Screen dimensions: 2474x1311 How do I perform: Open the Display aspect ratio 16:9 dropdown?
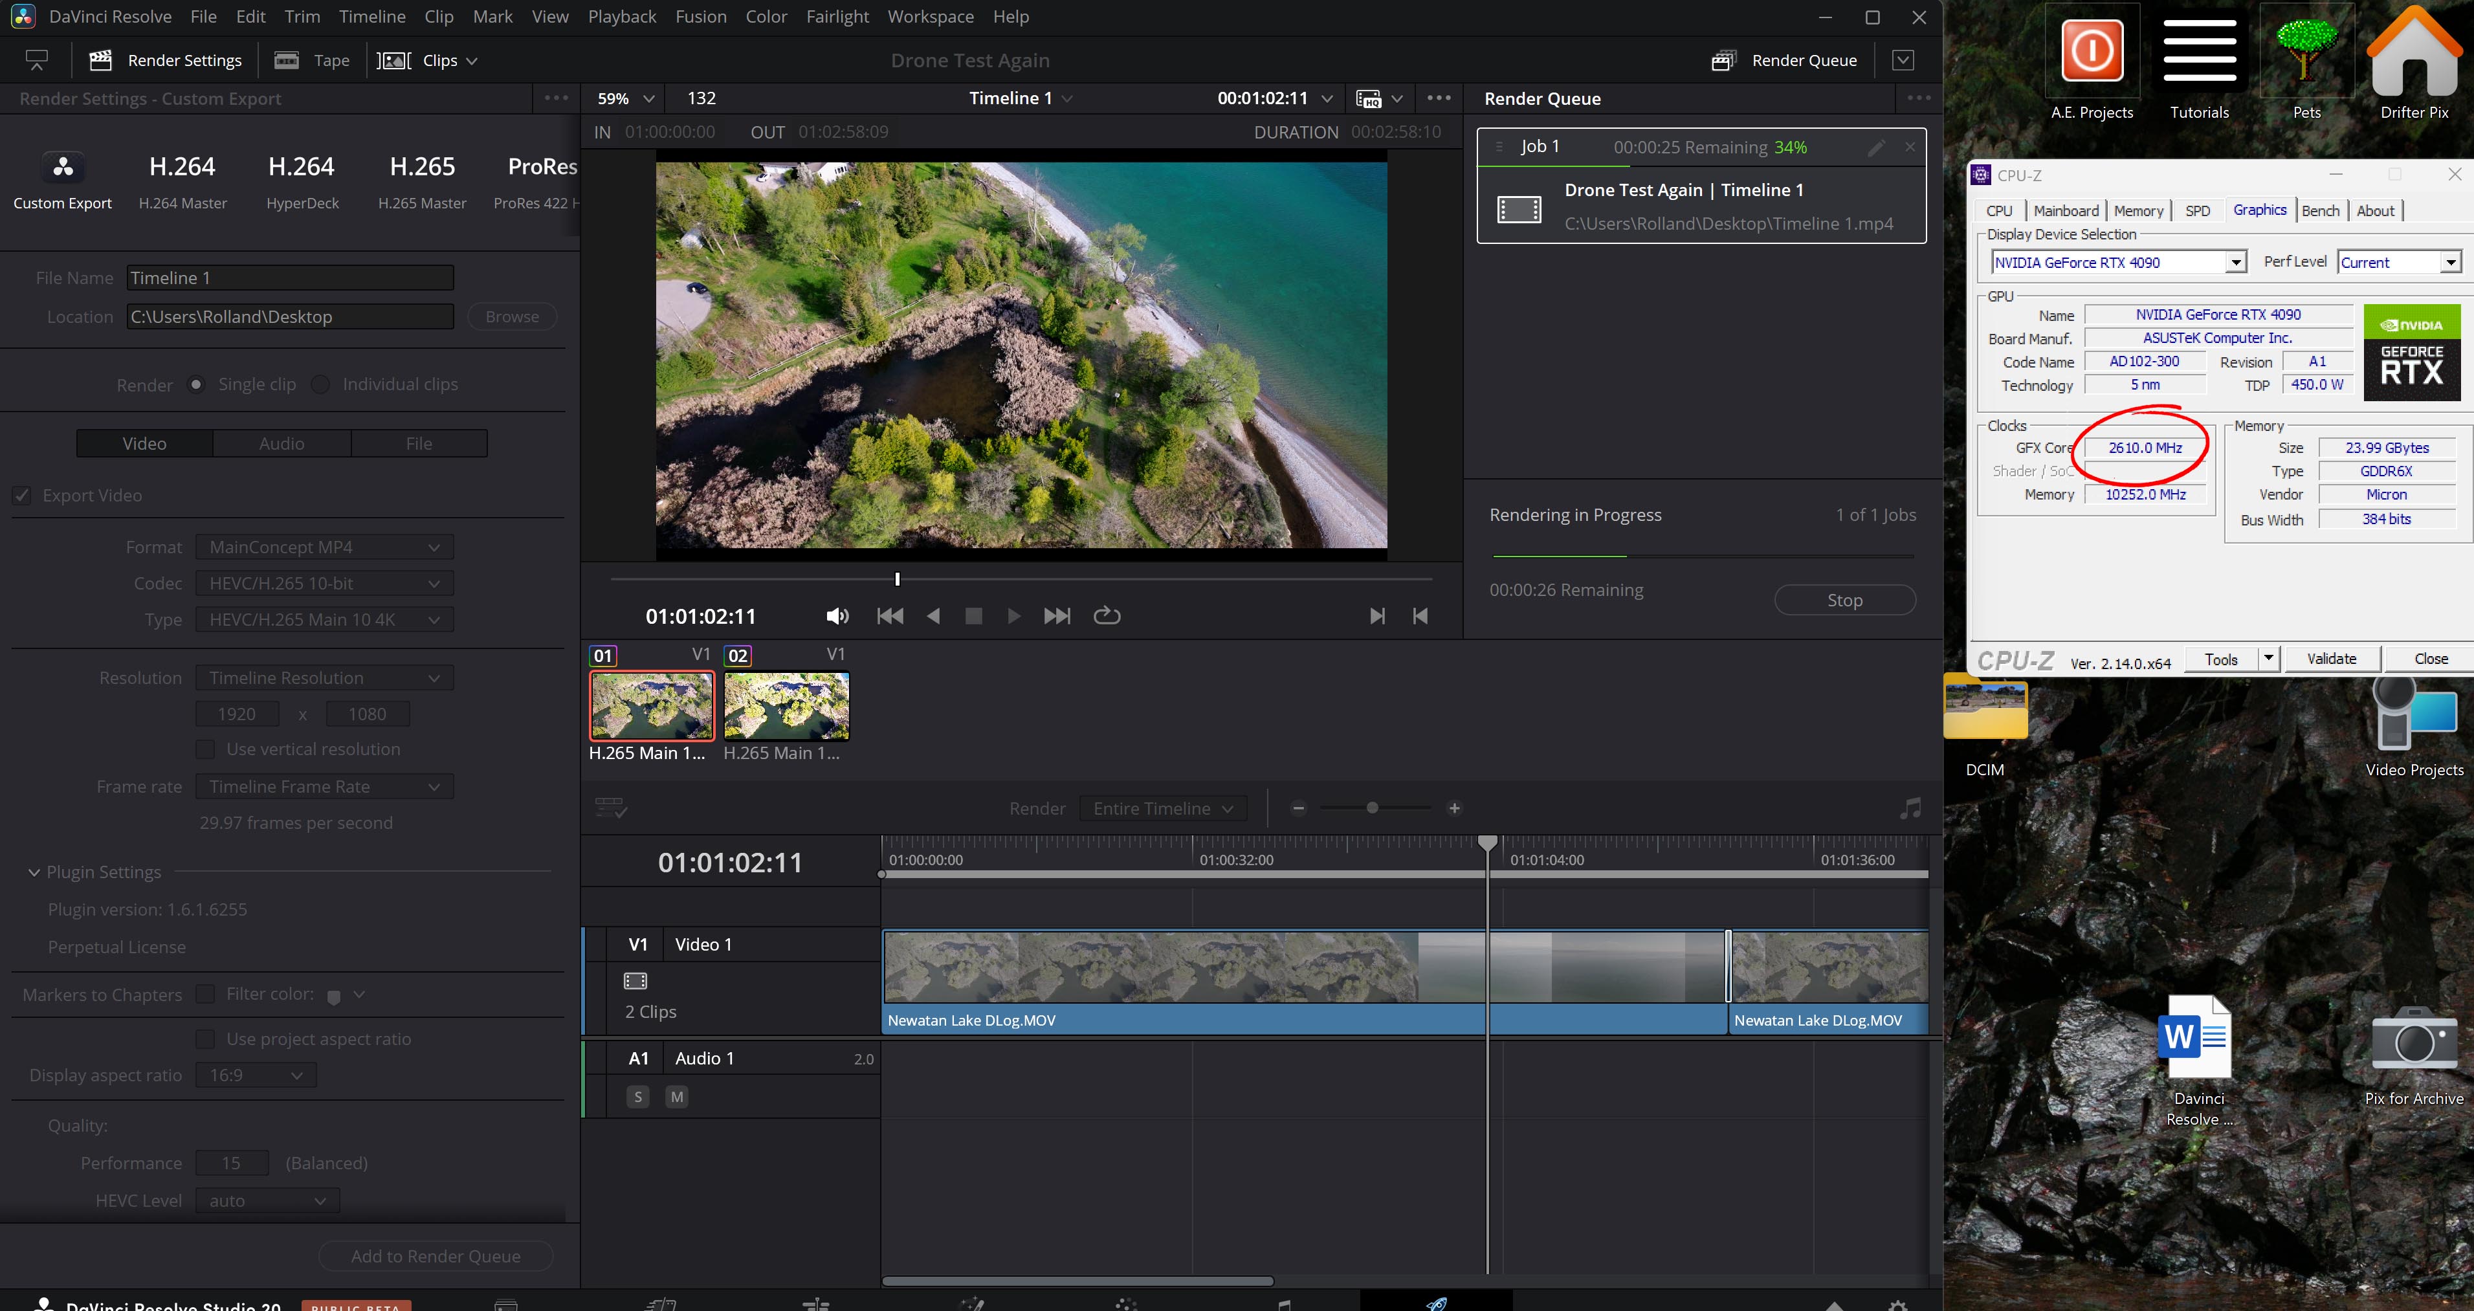pyautogui.click(x=256, y=1075)
